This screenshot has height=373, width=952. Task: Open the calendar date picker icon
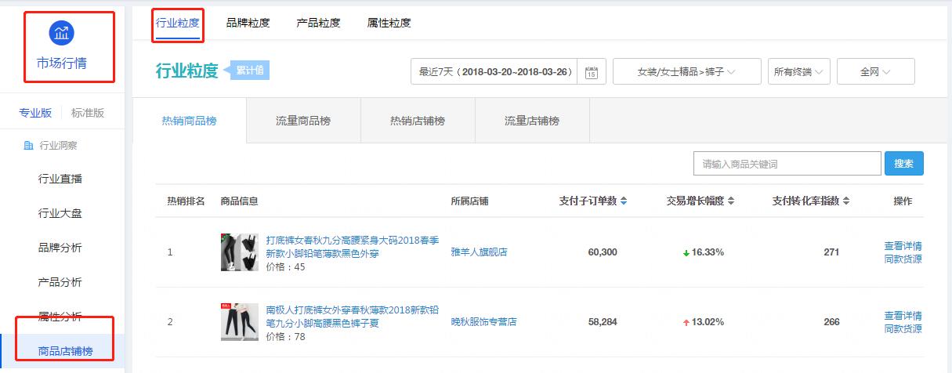pos(592,72)
